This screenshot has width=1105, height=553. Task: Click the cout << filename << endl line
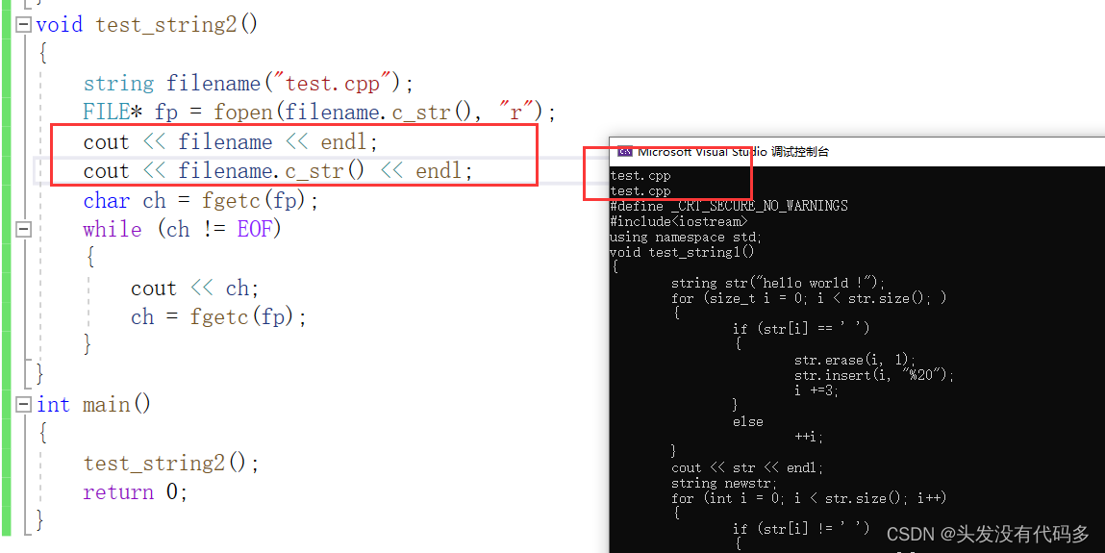click(x=231, y=142)
